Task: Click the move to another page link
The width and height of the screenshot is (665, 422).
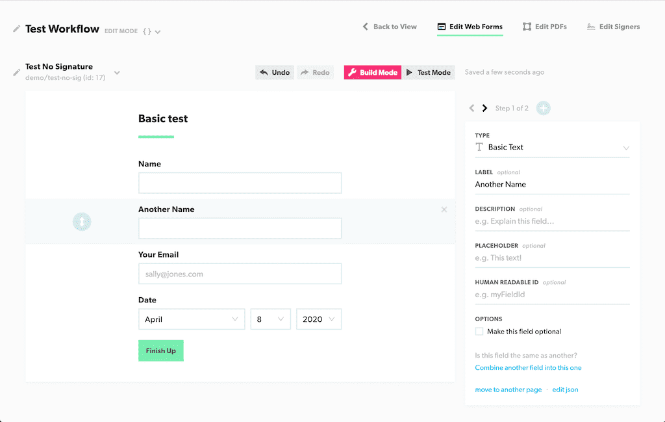Action: 508,389
